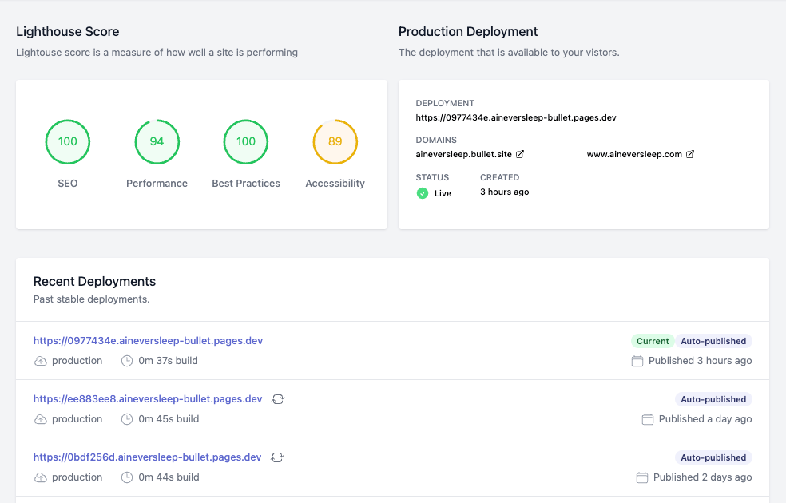This screenshot has height=503, width=786.
Task: Click the aineversleep.bullet.site domain text
Action: coord(463,154)
